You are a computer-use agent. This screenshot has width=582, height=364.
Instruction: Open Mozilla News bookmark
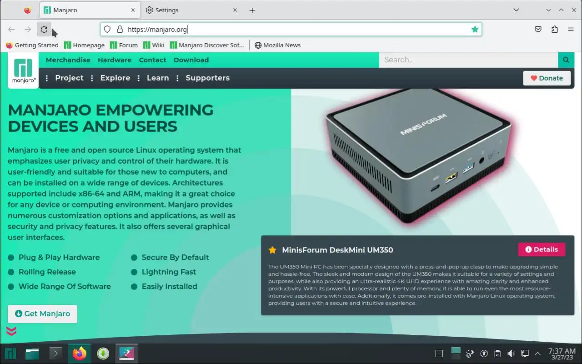point(277,45)
